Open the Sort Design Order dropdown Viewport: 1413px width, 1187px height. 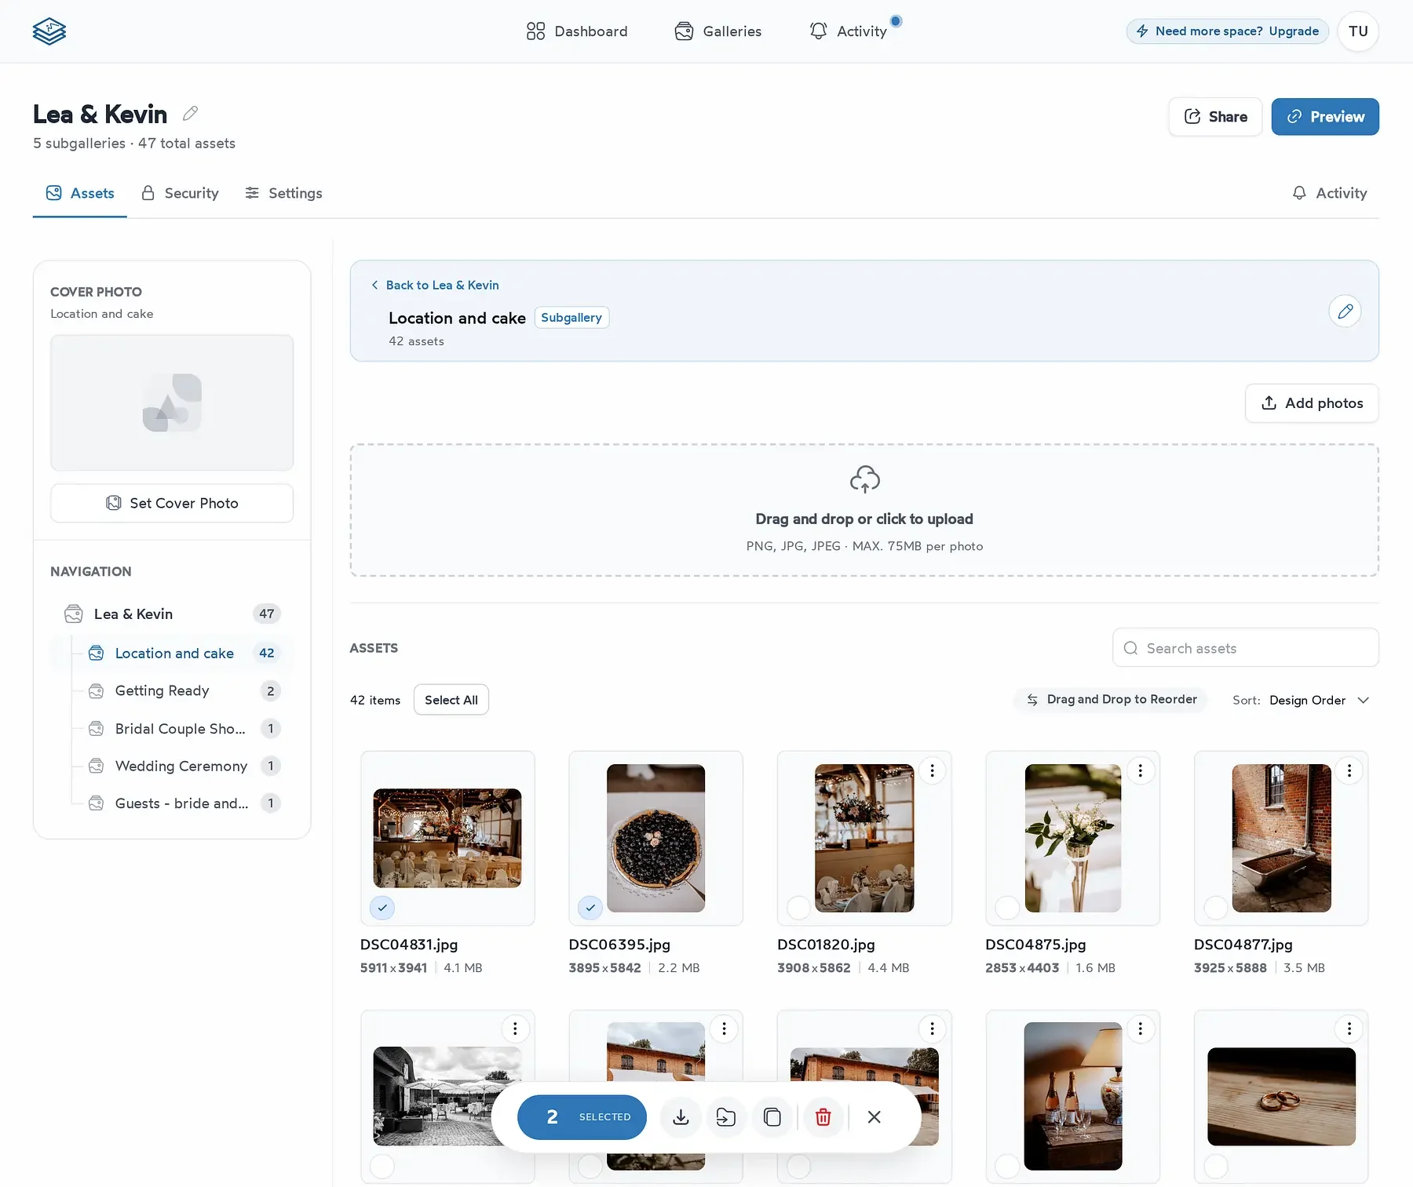(x=1302, y=700)
